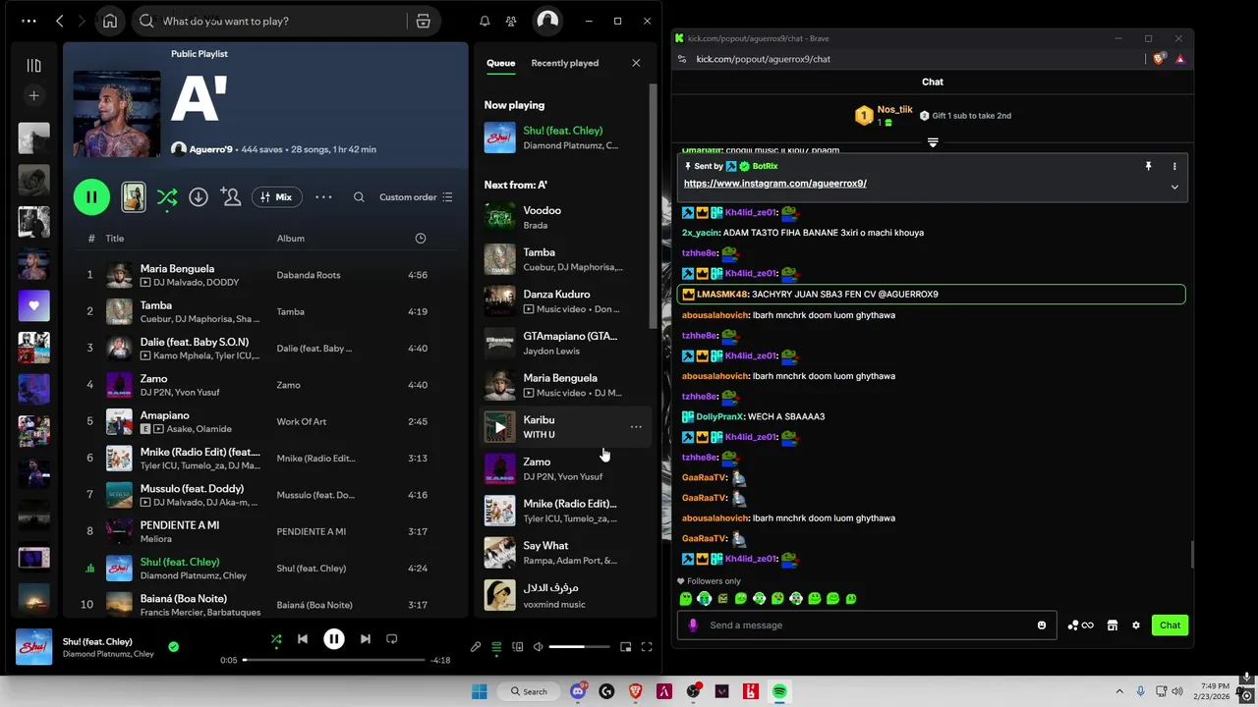Close the queue panel
The image size is (1258, 707).
coord(636,63)
